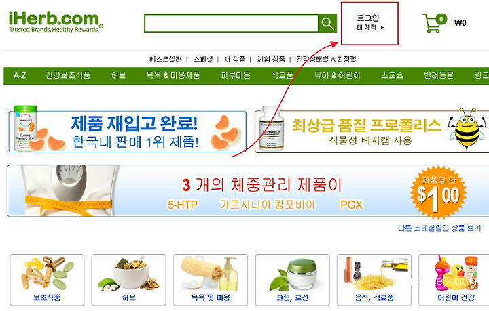Open 다른 스페셜할인 상품 보기 link
The image size is (489, 311).
point(439,228)
